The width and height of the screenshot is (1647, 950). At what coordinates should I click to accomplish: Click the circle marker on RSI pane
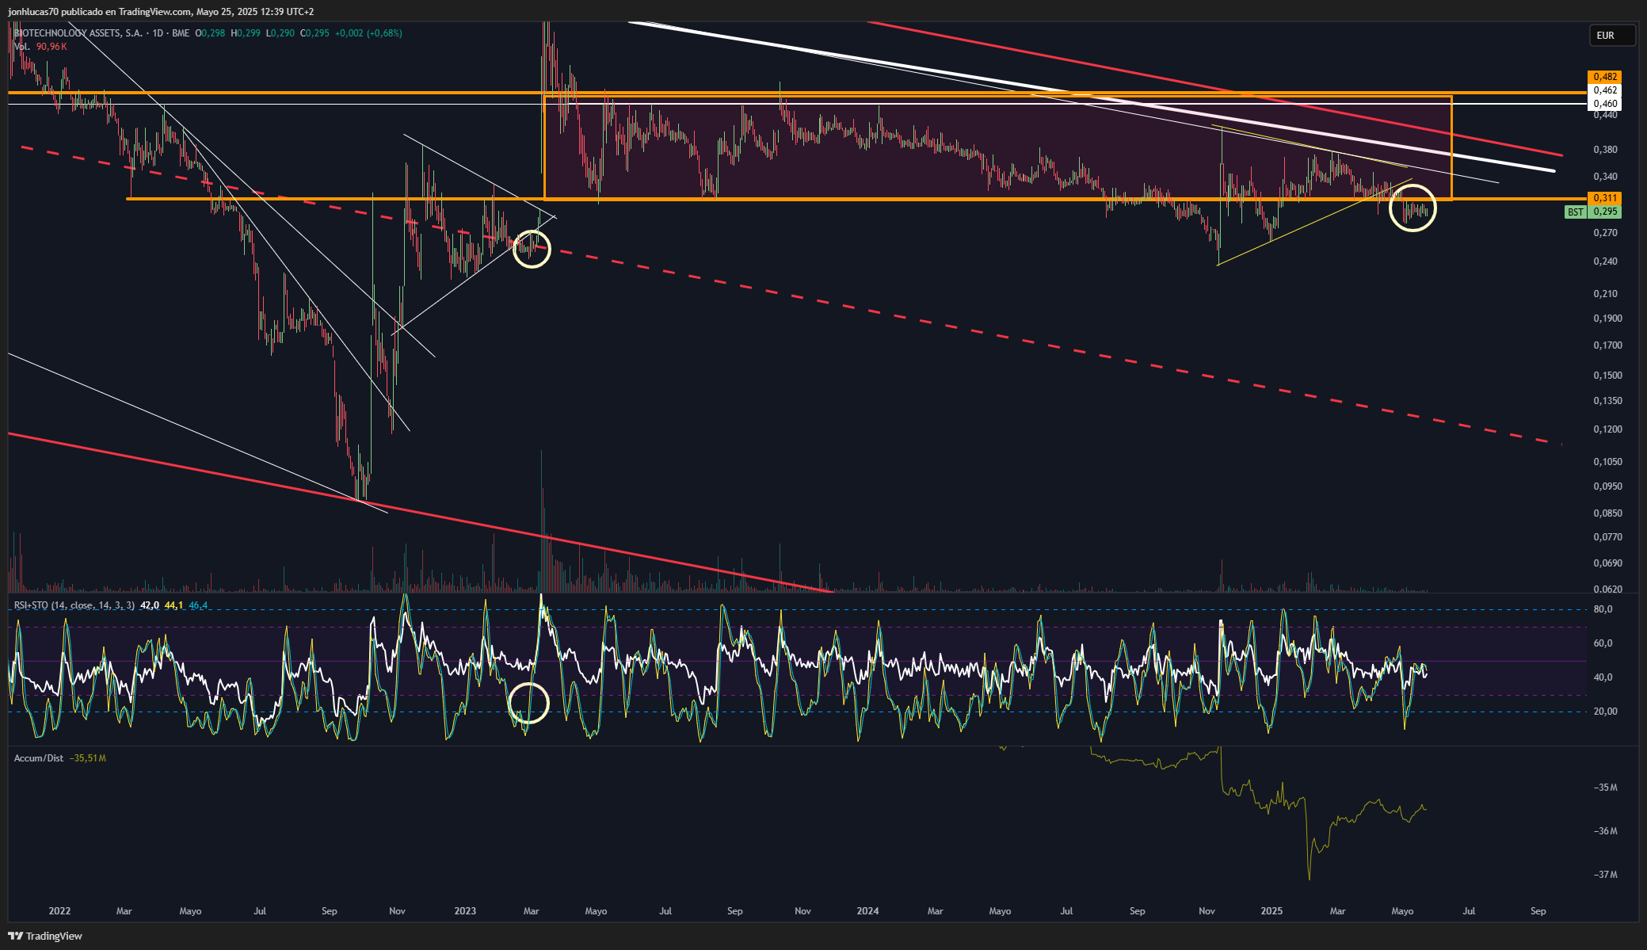[x=528, y=703]
